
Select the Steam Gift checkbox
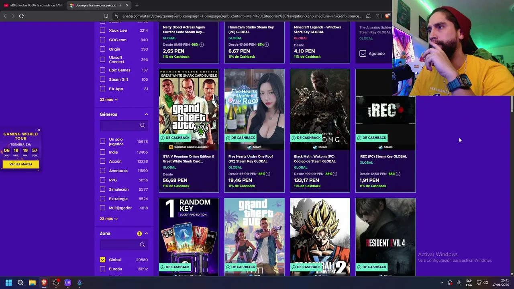coord(102,79)
